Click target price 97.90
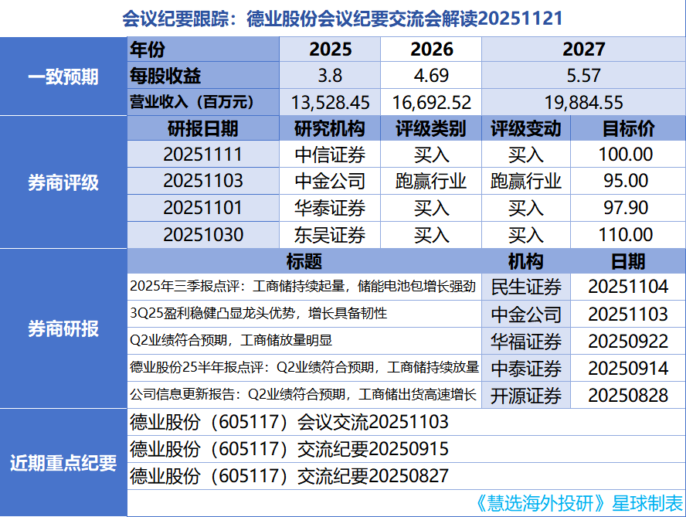Screen dimensions: 686x517 (x=628, y=208)
